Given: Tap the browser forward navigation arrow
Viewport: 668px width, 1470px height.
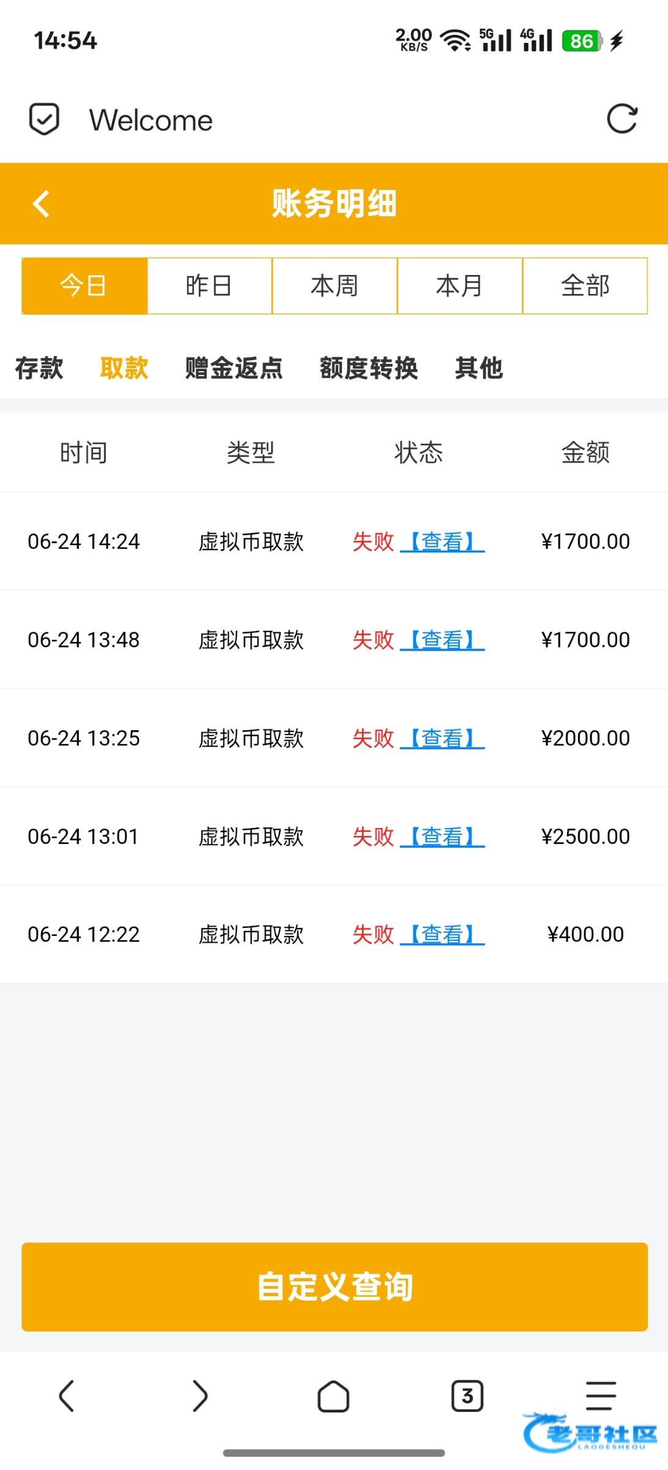Looking at the screenshot, I should tap(200, 1396).
